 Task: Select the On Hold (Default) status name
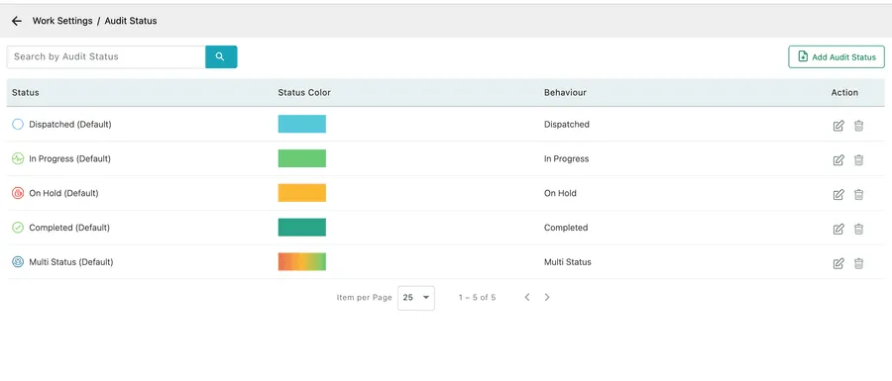(x=63, y=193)
